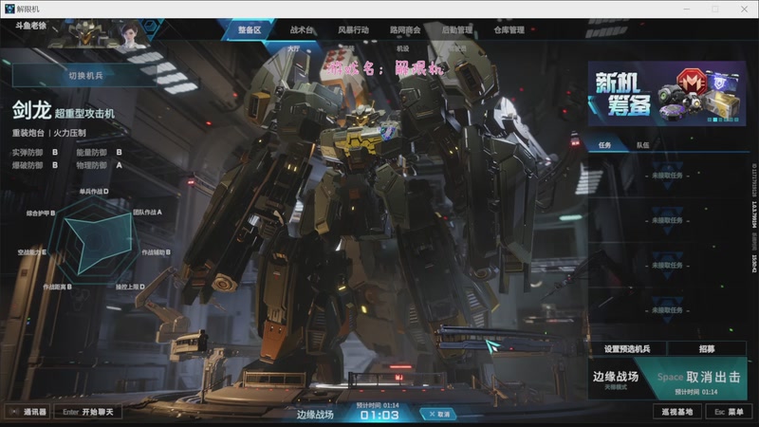The height and width of the screenshot is (427, 759).
Task: Switch to the 战术台 tab
Action: (x=301, y=30)
